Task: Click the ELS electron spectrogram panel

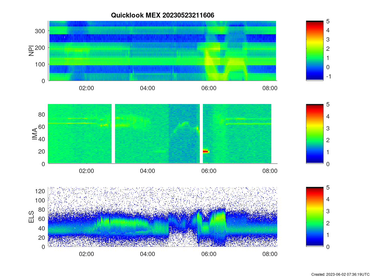Action: [x=162, y=217]
